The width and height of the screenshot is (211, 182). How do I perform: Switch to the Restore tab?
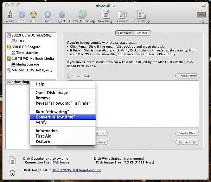point(142,33)
